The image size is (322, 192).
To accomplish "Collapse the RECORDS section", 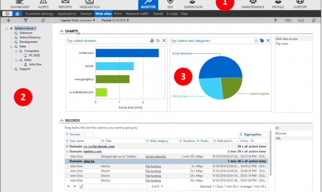I will 62,120.
